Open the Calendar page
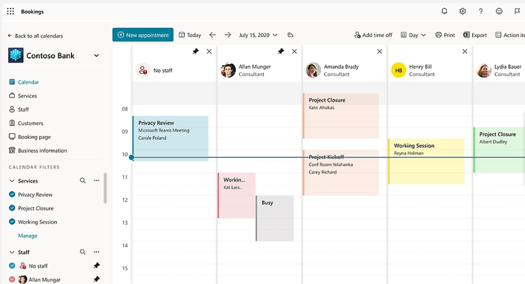The width and height of the screenshot is (525, 284). pyautogui.click(x=24, y=82)
